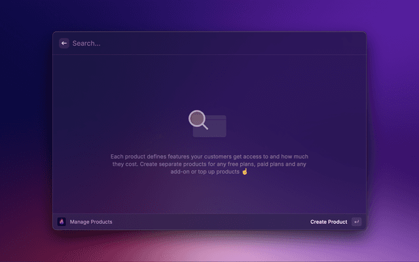Screen dimensions: 419x262
Task: Click the pointing finger emoji
Action: click(246, 172)
